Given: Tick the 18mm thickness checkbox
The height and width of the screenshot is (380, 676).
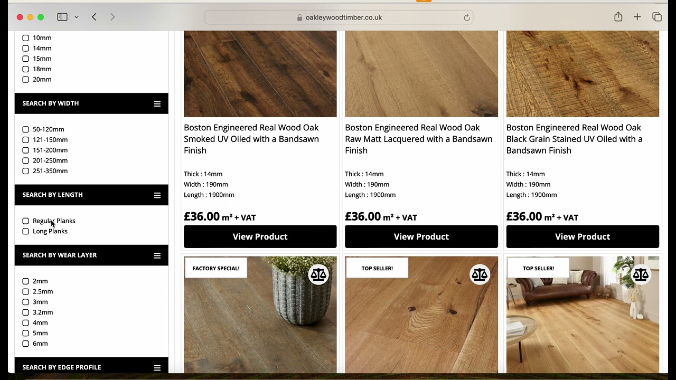Looking at the screenshot, I should tap(25, 69).
